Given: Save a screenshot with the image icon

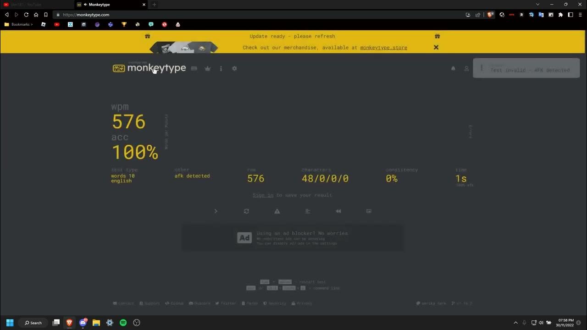Looking at the screenshot, I should (369, 211).
